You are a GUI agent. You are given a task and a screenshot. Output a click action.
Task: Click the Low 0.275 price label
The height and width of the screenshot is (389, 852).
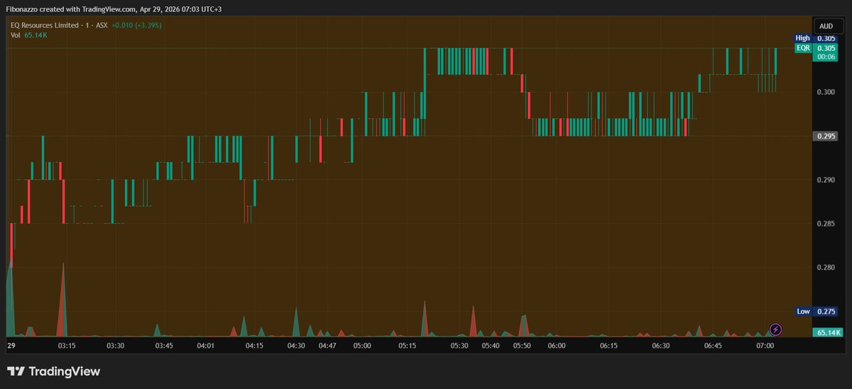[817, 312]
